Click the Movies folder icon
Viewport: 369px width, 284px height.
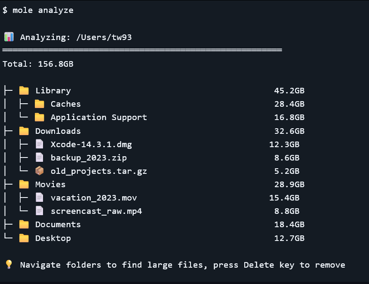click(24, 184)
